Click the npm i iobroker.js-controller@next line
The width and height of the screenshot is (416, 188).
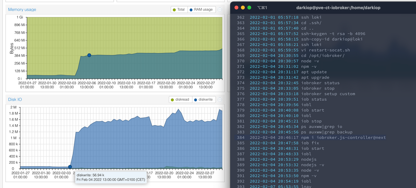tap(311, 138)
